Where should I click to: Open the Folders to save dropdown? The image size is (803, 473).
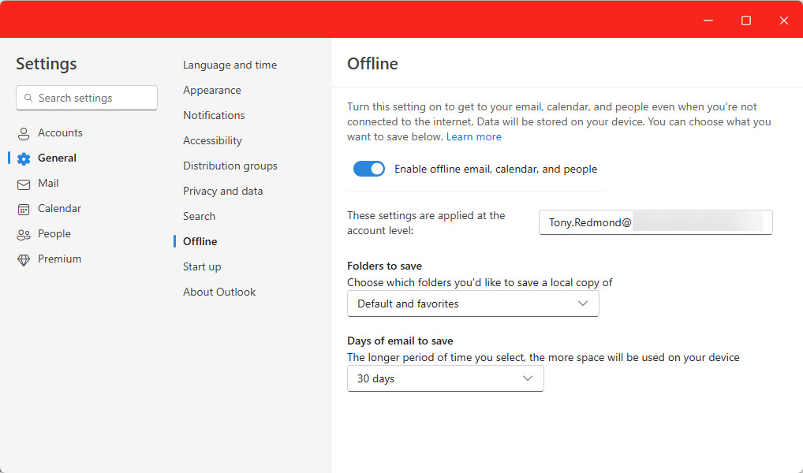tap(472, 304)
